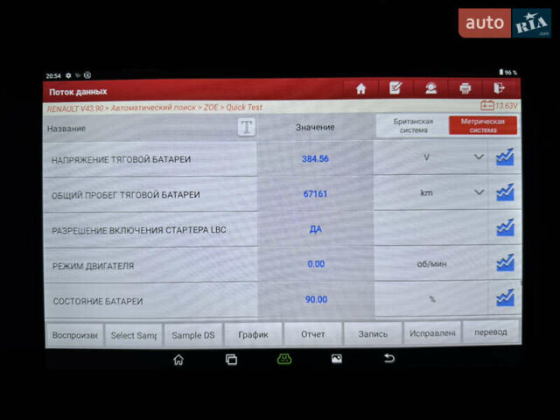Open the edit/notes icon in header
This screenshot has height=420, width=560.
(x=395, y=88)
